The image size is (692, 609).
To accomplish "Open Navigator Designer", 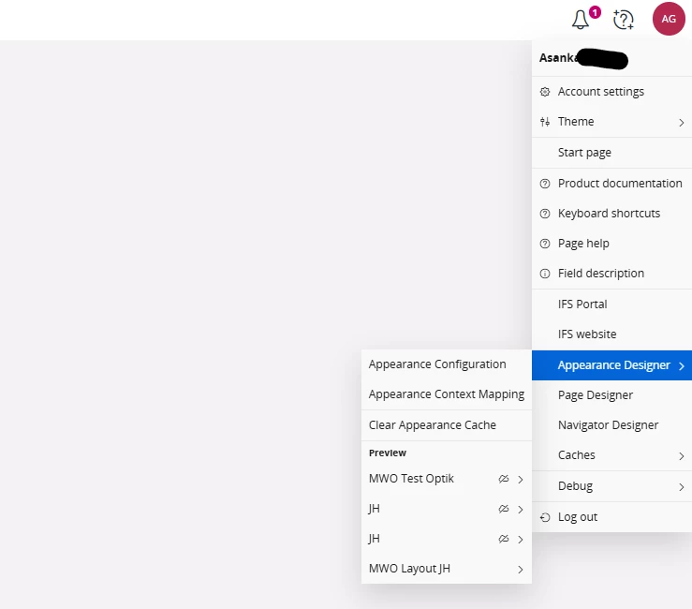I will 611,425.
